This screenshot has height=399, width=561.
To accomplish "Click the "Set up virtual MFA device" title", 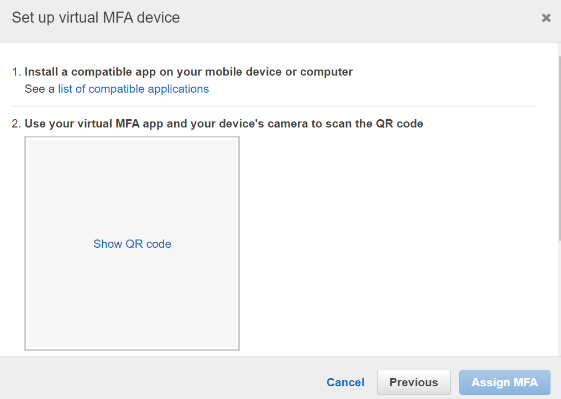I will pyautogui.click(x=96, y=18).
